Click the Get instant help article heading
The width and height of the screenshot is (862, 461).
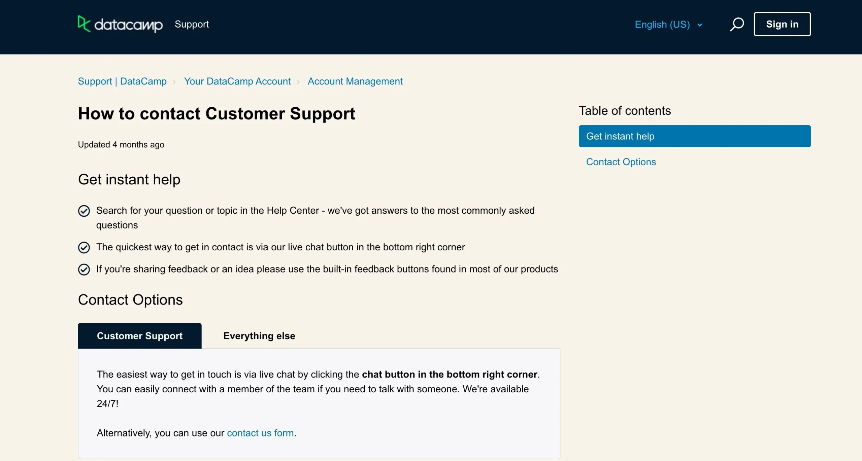[129, 179]
